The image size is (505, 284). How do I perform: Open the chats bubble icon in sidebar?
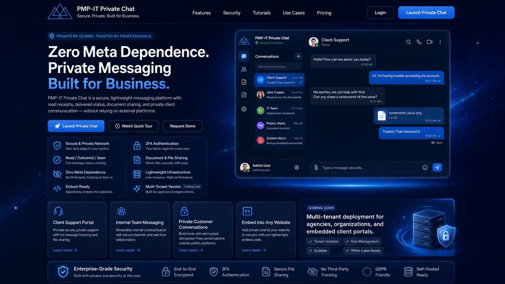(x=244, y=56)
